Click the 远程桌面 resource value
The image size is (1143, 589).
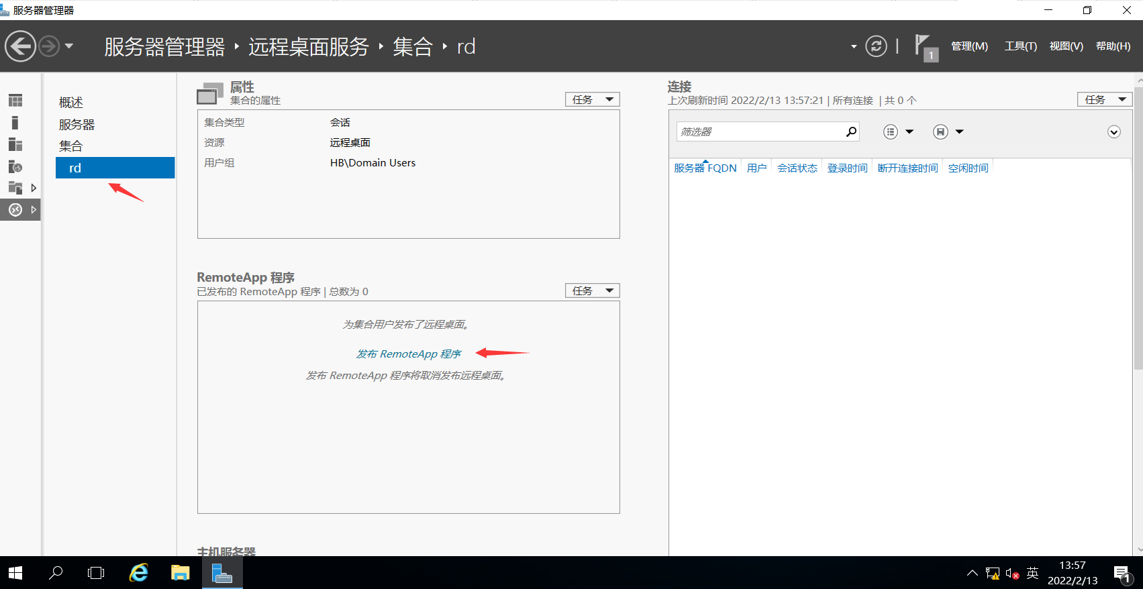[x=350, y=143]
